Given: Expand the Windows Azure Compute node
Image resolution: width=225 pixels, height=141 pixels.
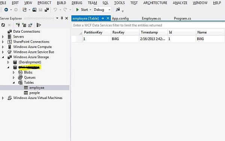Looking at the screenshot, I should point(3,47).
